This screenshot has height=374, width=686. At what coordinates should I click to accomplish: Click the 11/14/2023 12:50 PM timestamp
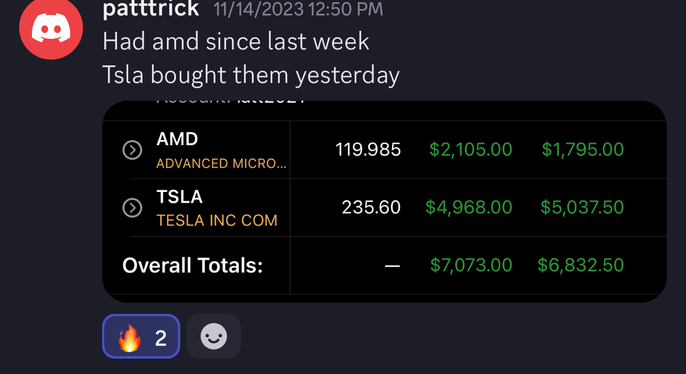tap(298, 9)
